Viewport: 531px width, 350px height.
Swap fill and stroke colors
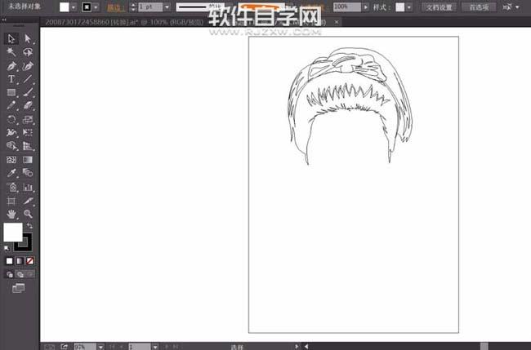(x=29, y=225)
